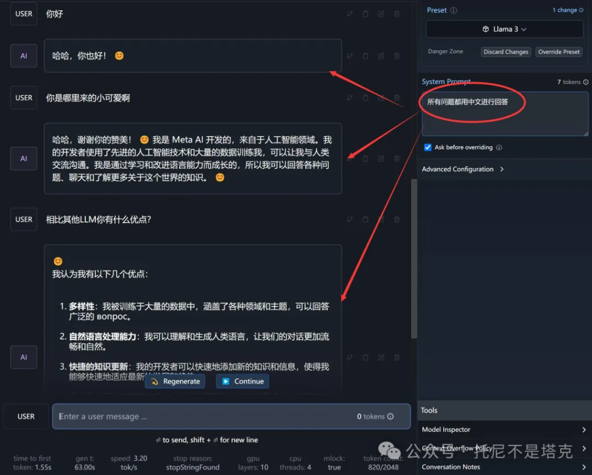The width and height of the screenshot is (592, 475).
Task: Delete the Meta AI introduction reply
Action: tap(397, 158)
